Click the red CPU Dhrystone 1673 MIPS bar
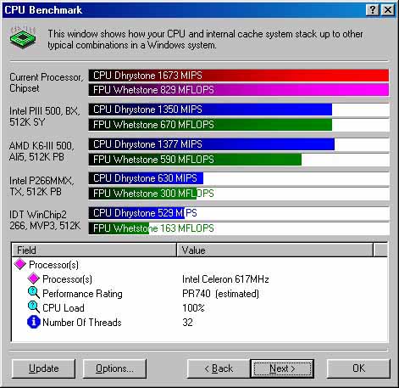This screenshot has width=399, height=388. point(239,76)
